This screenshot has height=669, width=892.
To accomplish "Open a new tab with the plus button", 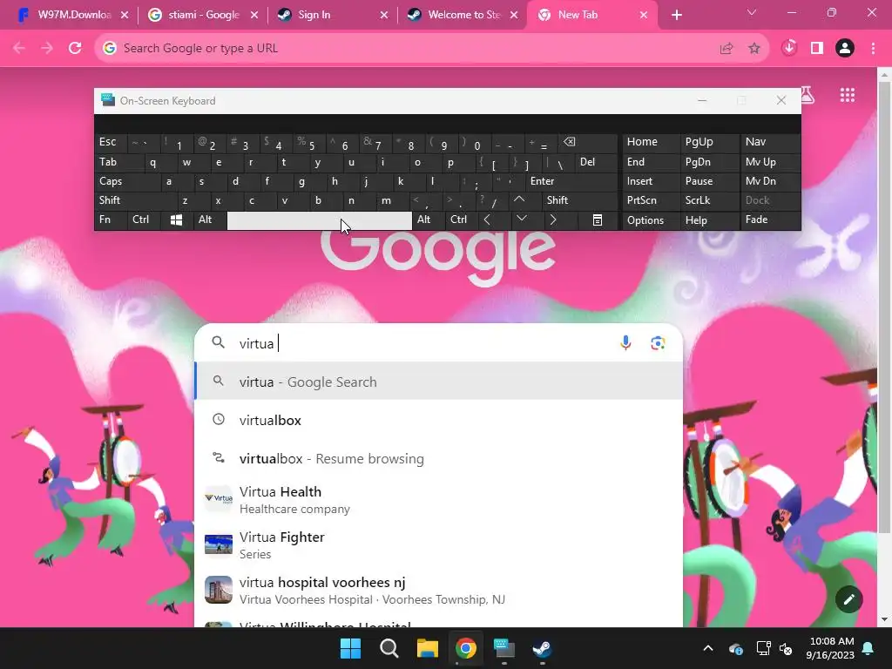I will 676,15.
